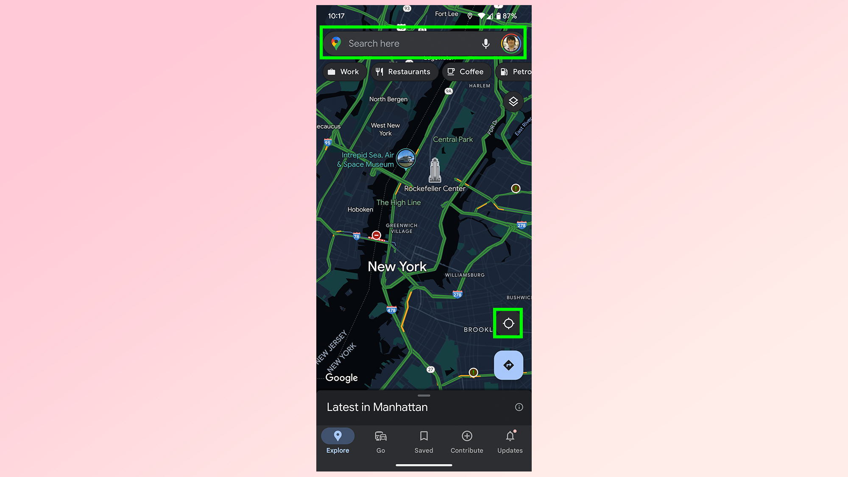The width and height of the screenshot is (848, 477).
Task: Tap the directions arrow button
Action: [507, 365]
